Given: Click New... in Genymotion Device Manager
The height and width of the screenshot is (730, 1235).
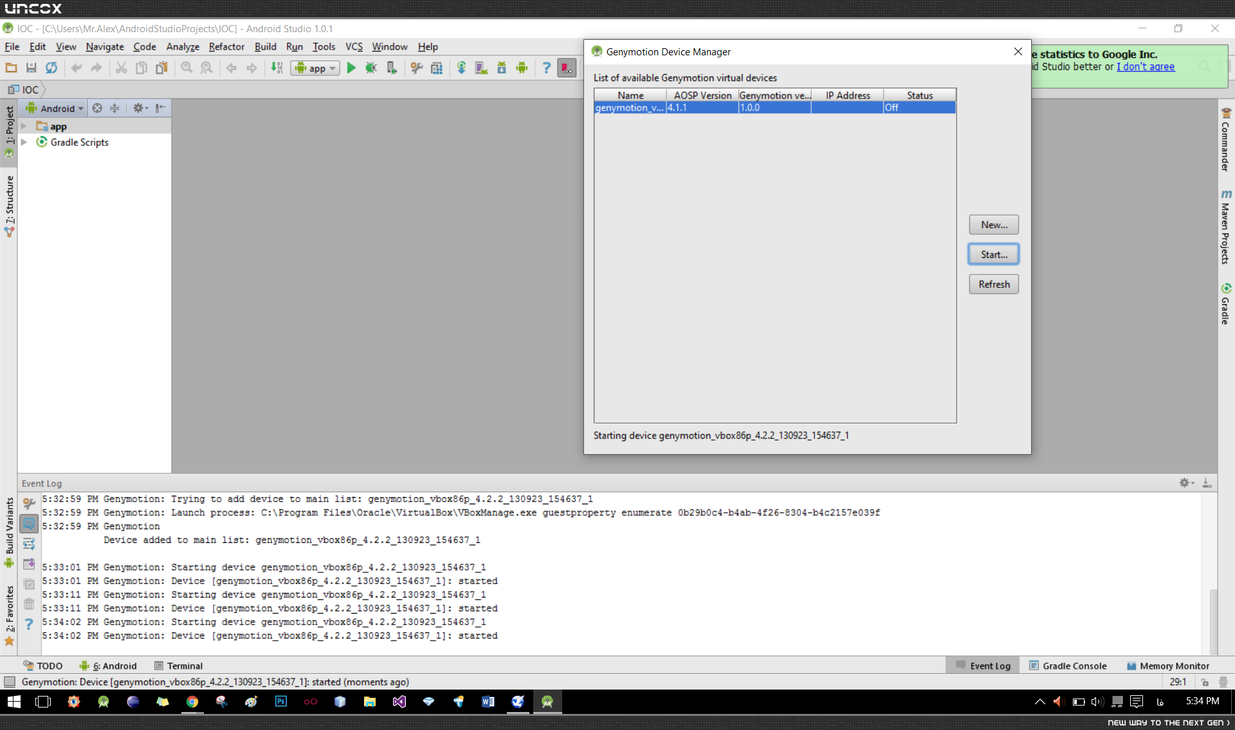Looking at the screenshot, I should click(994, 224).
